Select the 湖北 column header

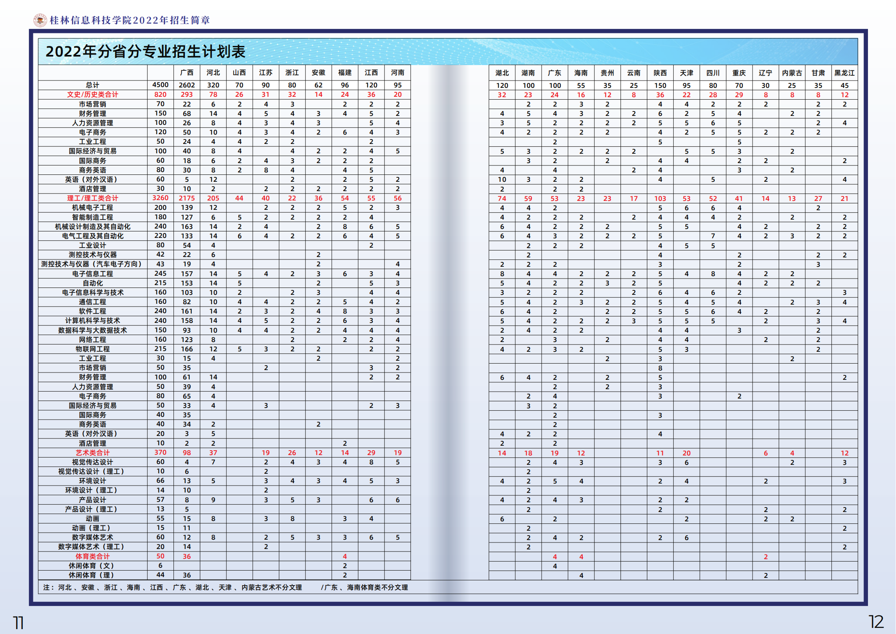point(502,73)
